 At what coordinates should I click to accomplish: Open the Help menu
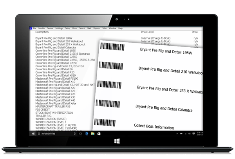(120, 28)
